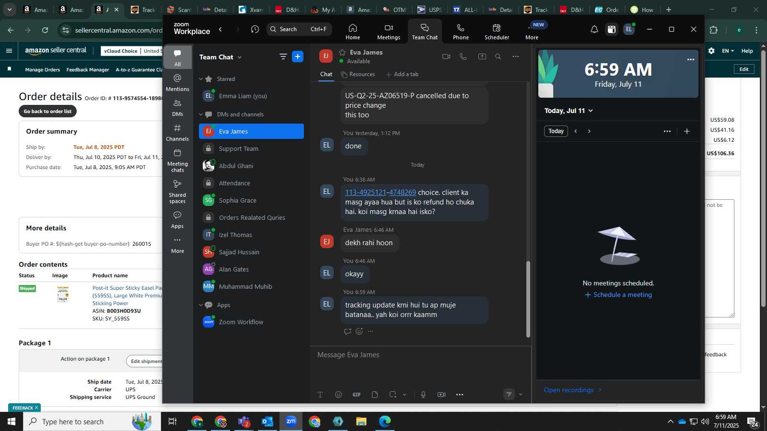Collapse the DMs and channels section
This screenshot has height=431, width=767.
201,114
